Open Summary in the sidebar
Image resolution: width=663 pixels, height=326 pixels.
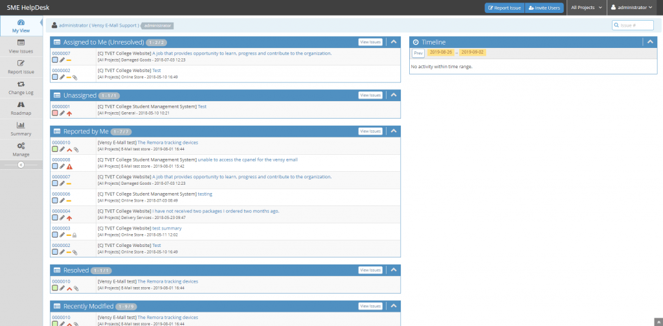click(x=21, y=129)
